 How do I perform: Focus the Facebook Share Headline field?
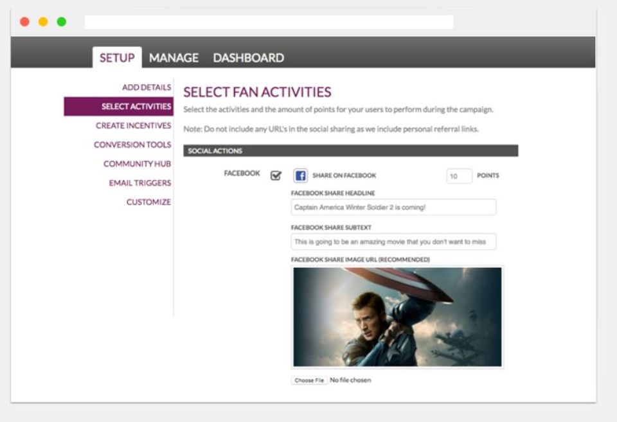393,207
